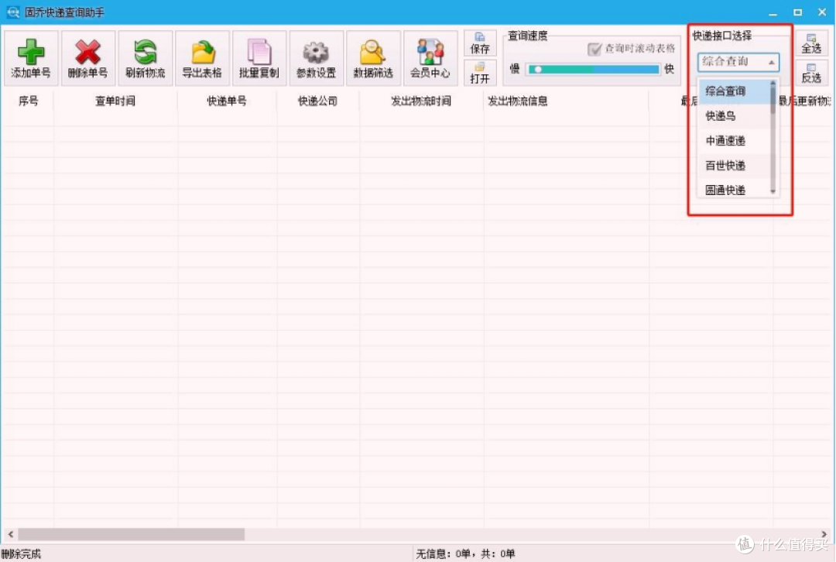Close the 固乔快递查询助手 window

pos(822,12)
